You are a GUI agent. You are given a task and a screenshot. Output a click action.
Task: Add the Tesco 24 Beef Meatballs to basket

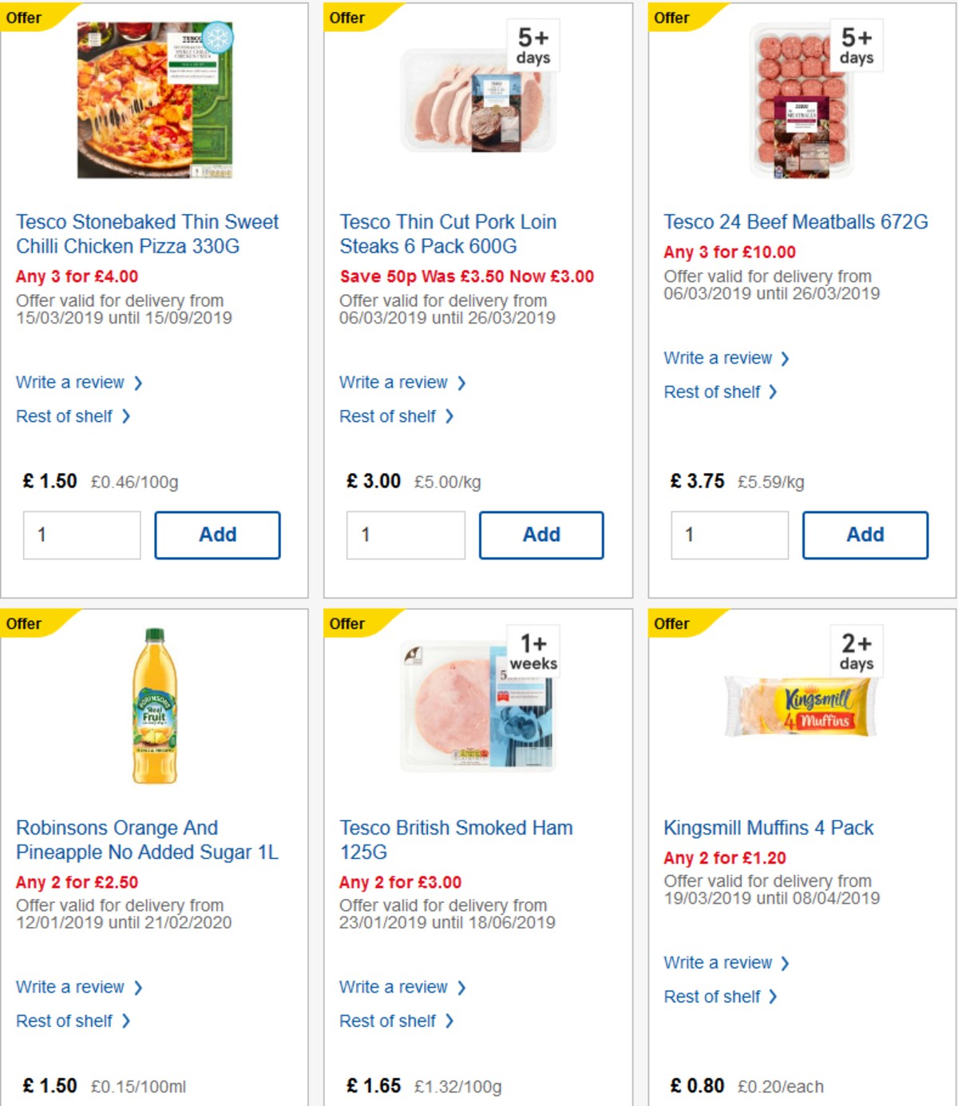(x=865, y=535)
